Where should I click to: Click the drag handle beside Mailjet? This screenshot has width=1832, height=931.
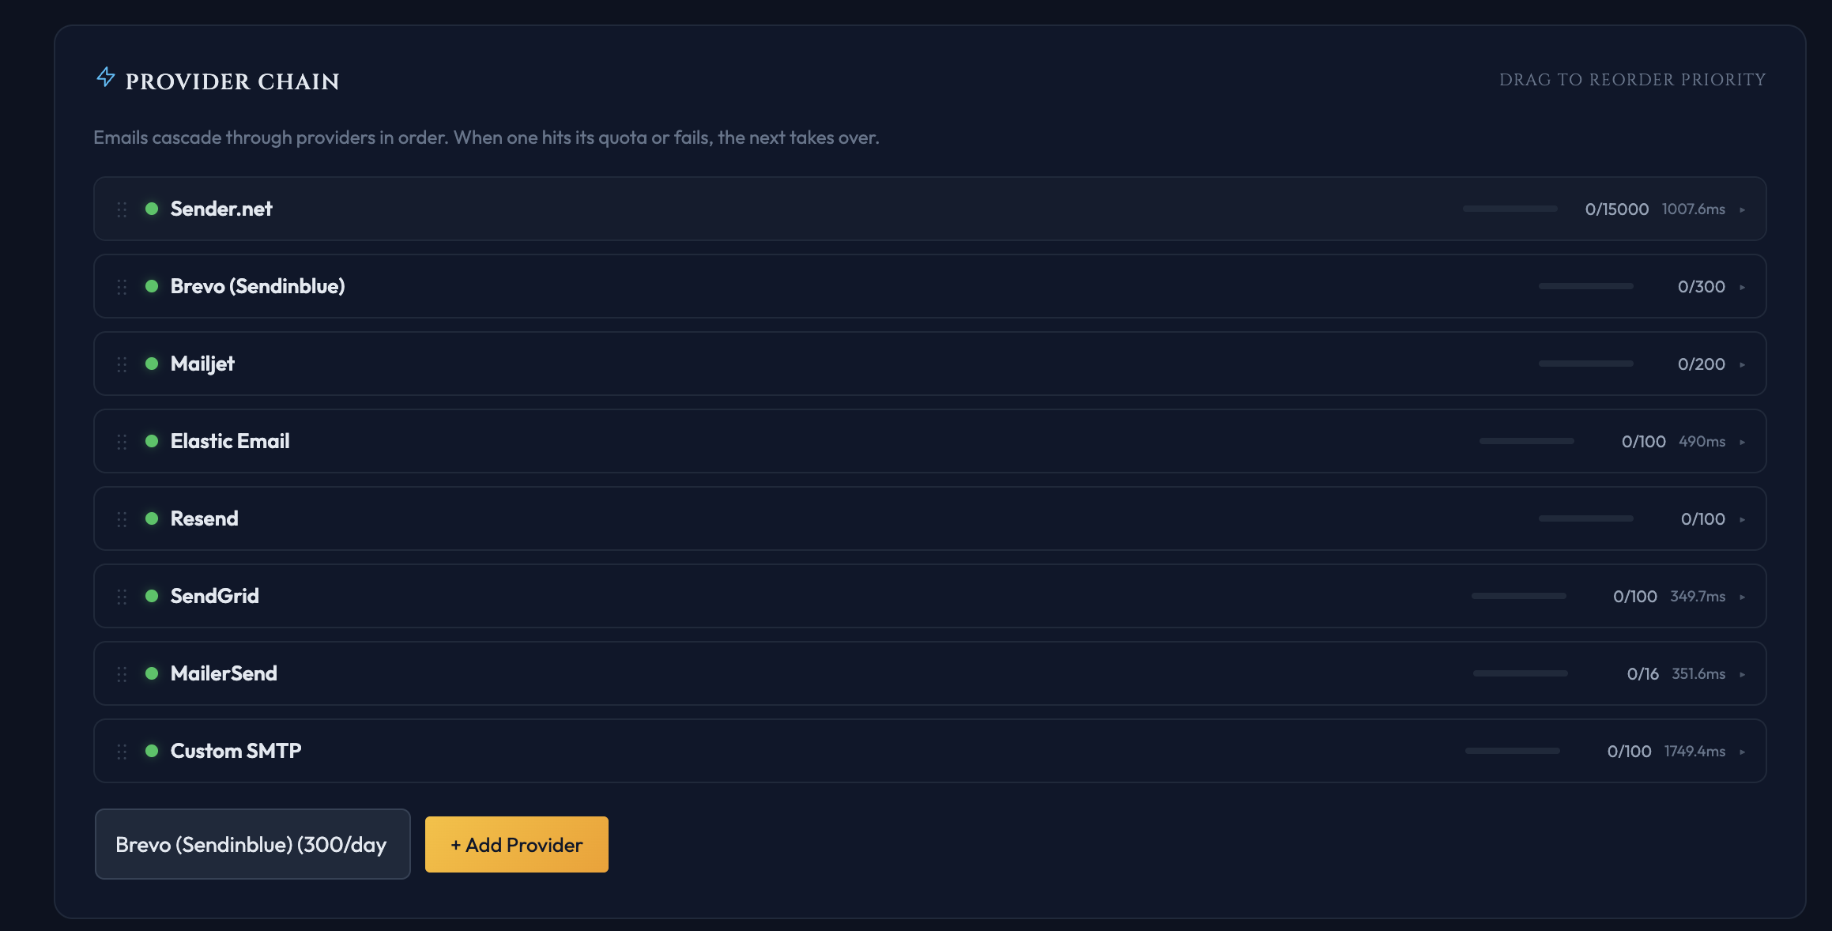(122, 364)
